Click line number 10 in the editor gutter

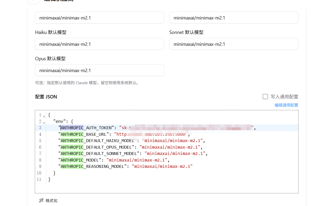(39, 173)
